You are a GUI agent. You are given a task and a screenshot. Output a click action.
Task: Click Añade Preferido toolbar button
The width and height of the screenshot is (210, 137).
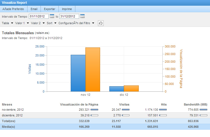[x=13, y=9]
